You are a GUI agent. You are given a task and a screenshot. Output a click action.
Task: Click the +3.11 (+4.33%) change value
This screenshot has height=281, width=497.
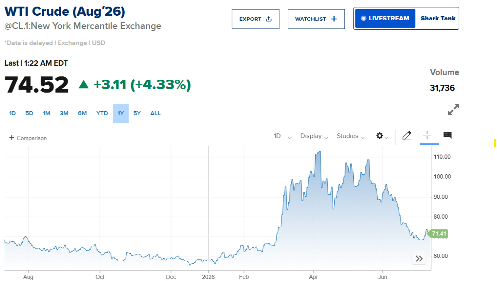[142, 85]
